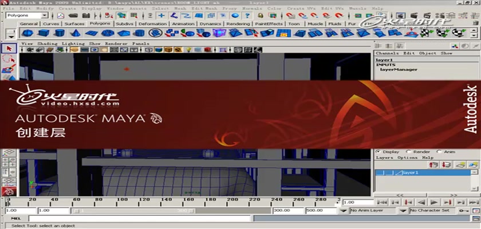Viewport: 481px width, 229px height.
Task: Activate the Select tool arrow in toolbox
Action: pos(9,49)
